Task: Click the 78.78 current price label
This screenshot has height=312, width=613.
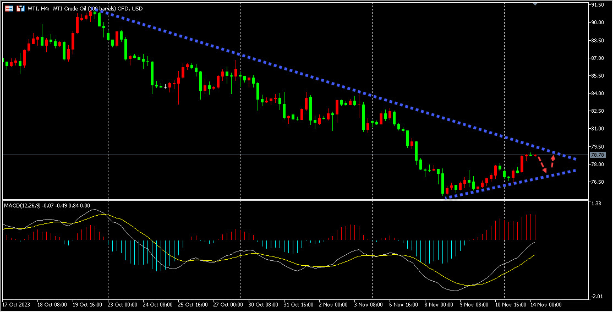Action: point(598,155)
